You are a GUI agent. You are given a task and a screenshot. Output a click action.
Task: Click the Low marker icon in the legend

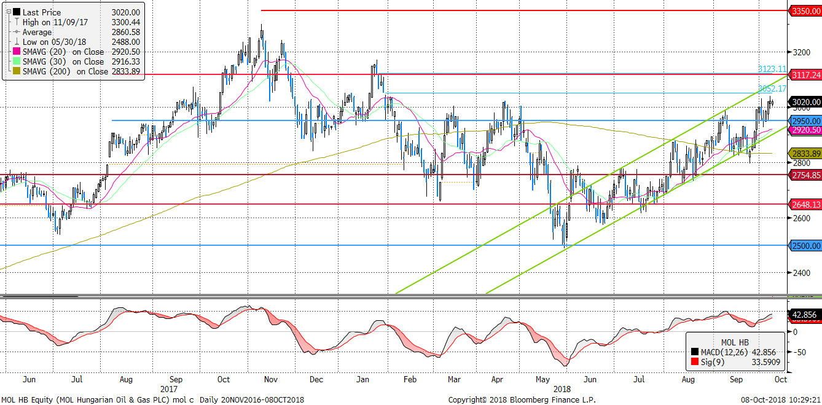pos(16,42)
